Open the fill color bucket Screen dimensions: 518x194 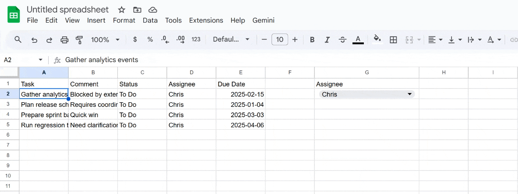(377, 40)
